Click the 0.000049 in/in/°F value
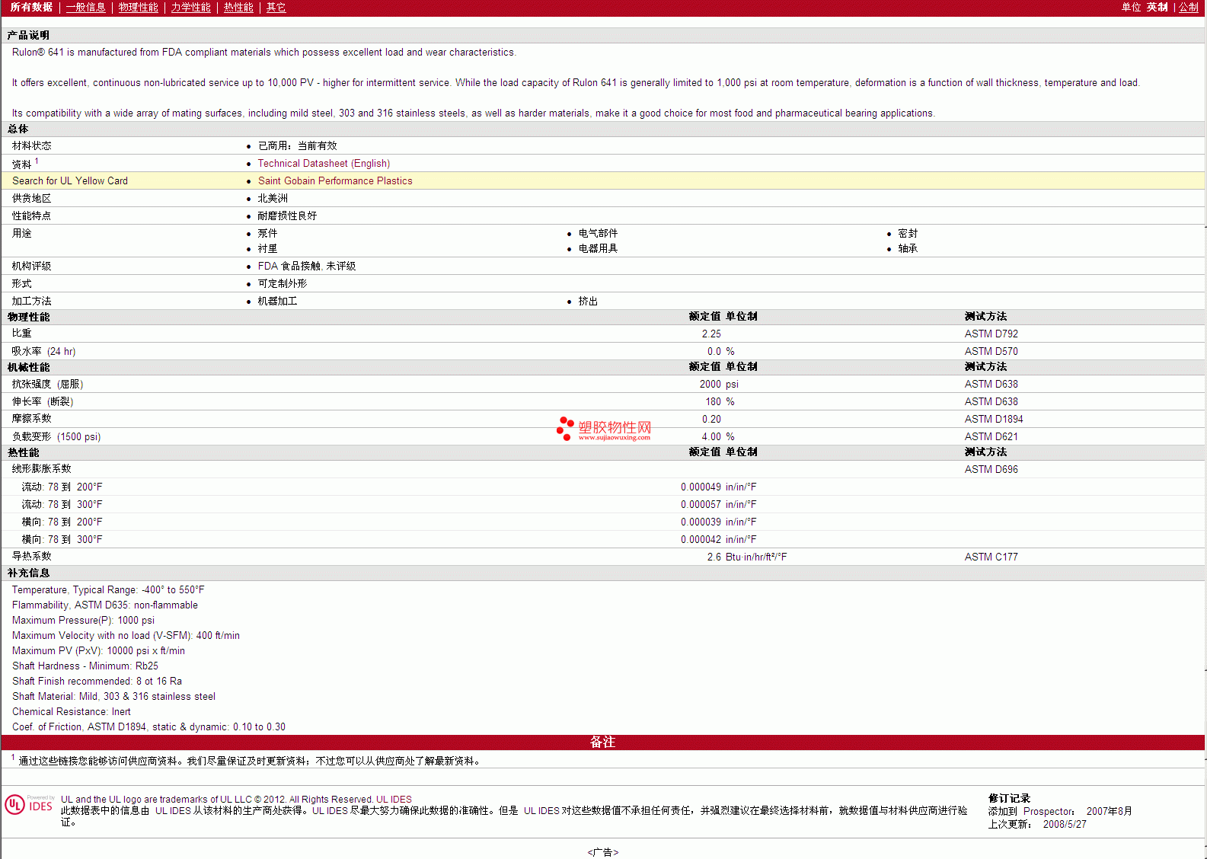The height and width of the screenshot is (859, 1207). tap(718, 487)
